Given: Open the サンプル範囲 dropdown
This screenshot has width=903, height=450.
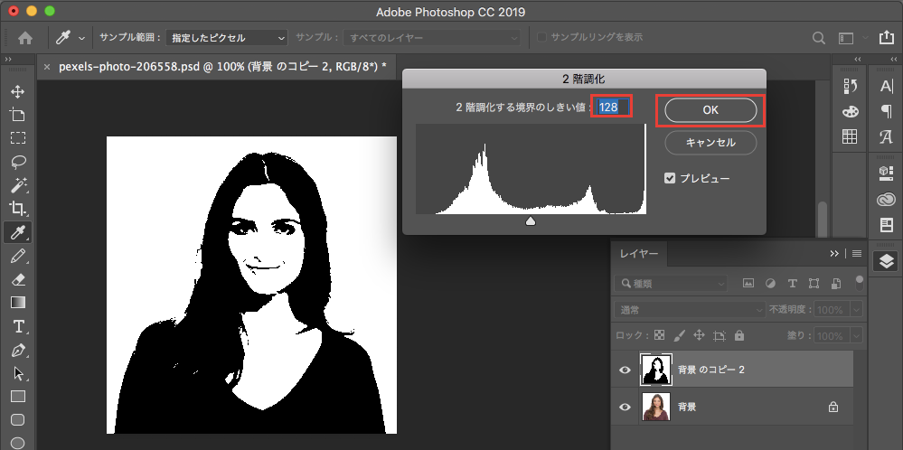Looking at the screenshot, I should [225, 38].
